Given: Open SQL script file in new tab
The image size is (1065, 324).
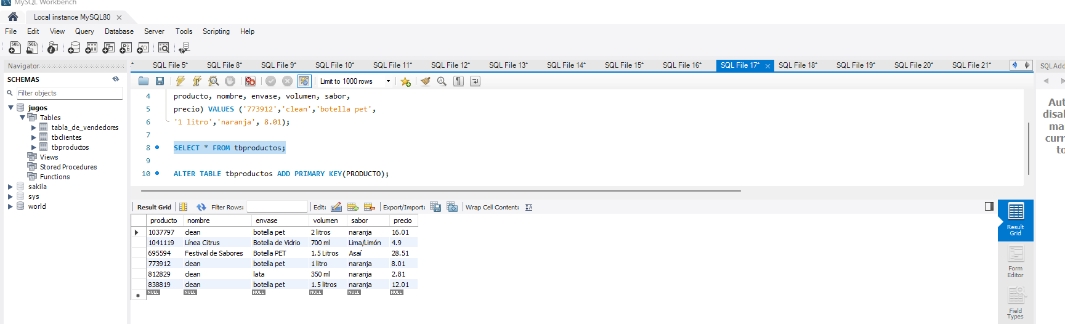Looking at the screenshot, I should tap(32, 47).
